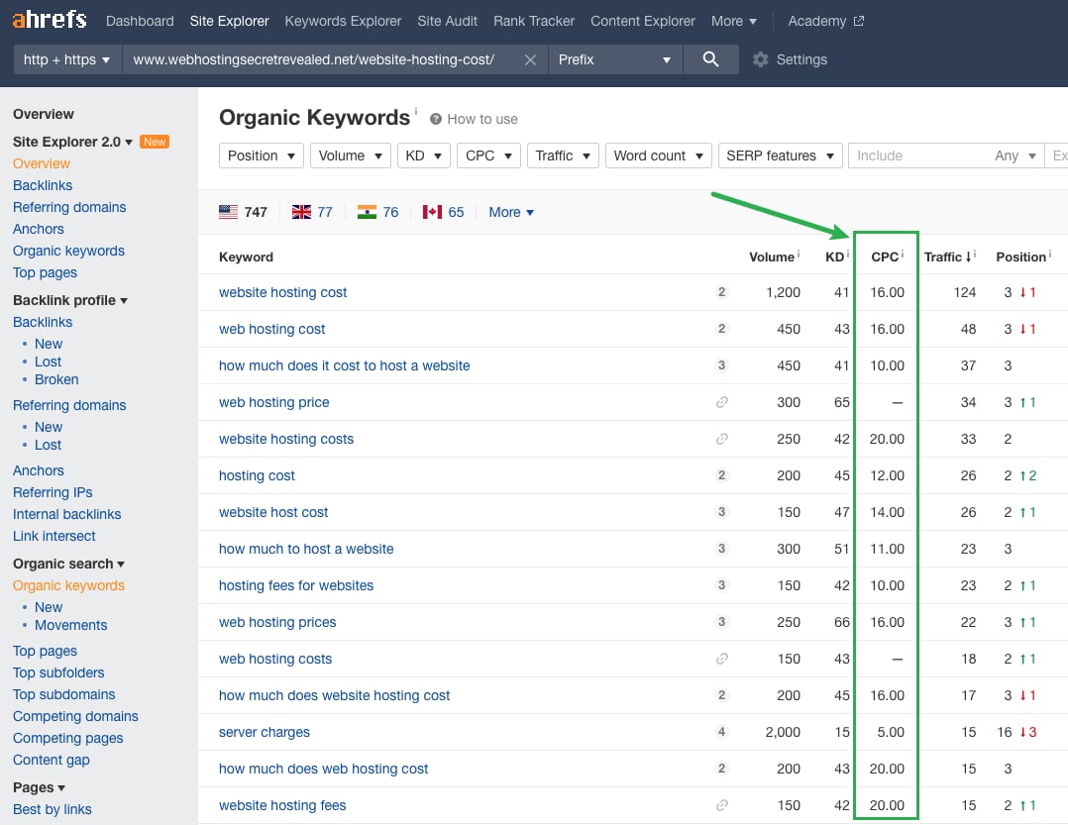Viewport: 1068px width, 825px height.
Task: Click SERP features badge for web hosting cost
Action: pyautogui.click(x=721, y=329)
